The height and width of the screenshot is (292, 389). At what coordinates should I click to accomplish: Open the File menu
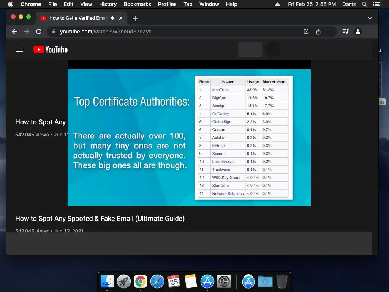[52, 4]
